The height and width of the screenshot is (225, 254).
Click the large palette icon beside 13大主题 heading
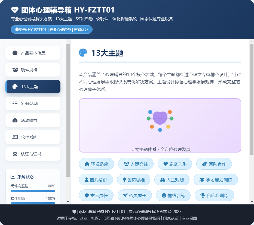click(x=83, y=53)
